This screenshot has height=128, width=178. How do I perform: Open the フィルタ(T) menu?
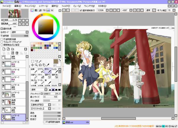point(66,6)
